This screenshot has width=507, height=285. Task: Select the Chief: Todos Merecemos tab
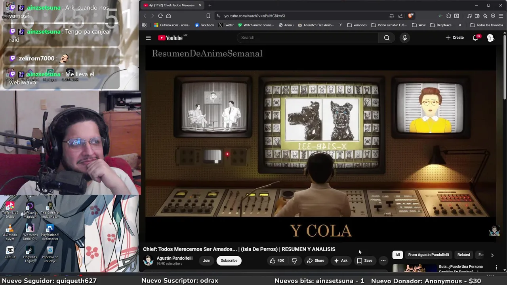[173, 5]
